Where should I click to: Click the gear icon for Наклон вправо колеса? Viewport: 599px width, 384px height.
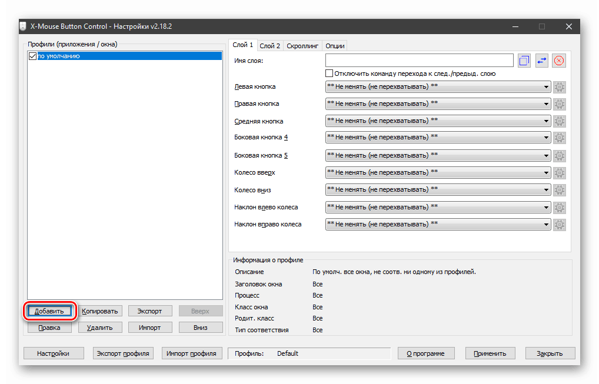559,225
